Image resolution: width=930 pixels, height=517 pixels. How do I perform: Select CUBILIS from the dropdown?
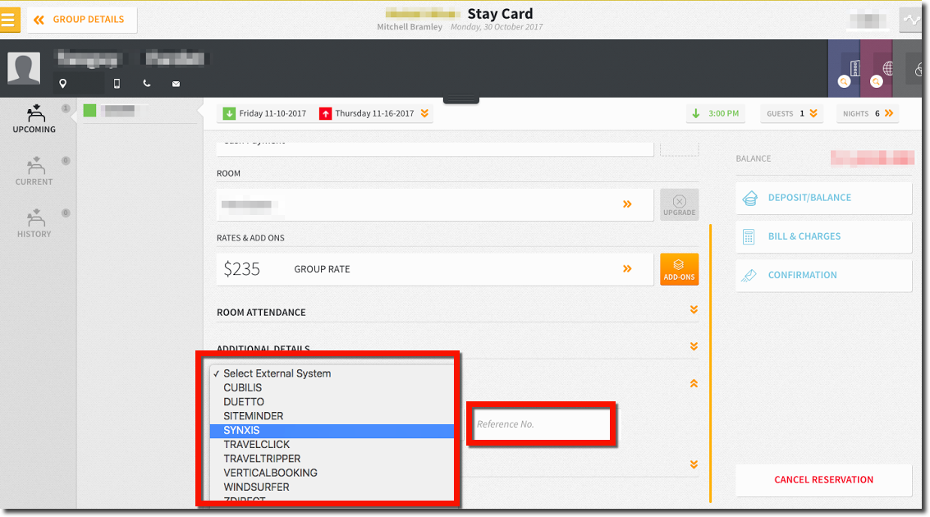pyautogui.click(x=332, y=387)
